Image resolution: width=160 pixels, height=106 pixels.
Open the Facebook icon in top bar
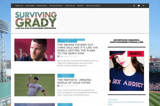coord(134,6)
